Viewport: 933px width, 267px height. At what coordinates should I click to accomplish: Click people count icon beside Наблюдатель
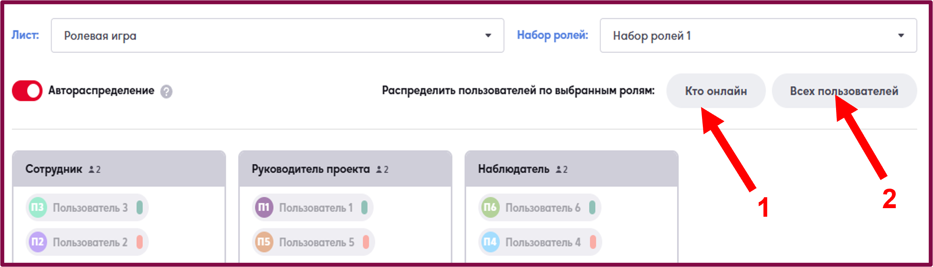[559, 169]
